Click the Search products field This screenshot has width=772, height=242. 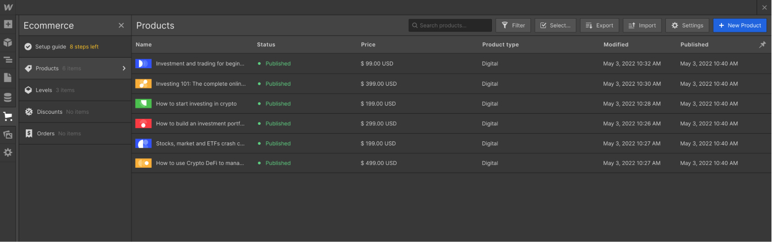(x=450, y=25)
